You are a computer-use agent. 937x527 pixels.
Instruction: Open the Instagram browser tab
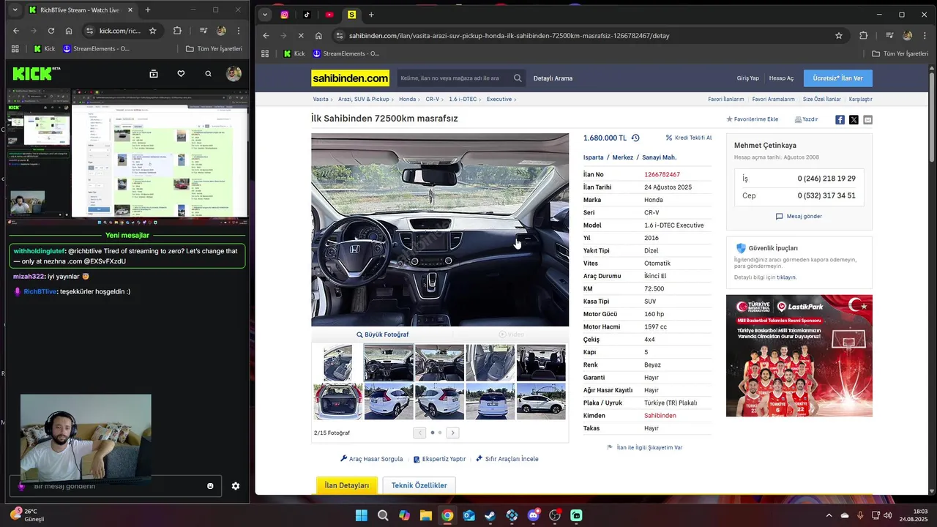pyautogui.click(x=285, y=15)
